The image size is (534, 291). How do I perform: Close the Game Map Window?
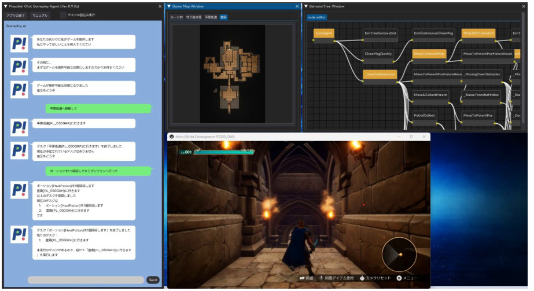pyautogui.click(x=297, y=6)
